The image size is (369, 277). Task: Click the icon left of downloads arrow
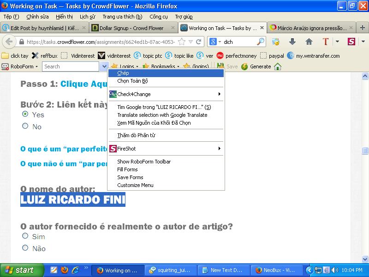(275, 42)
